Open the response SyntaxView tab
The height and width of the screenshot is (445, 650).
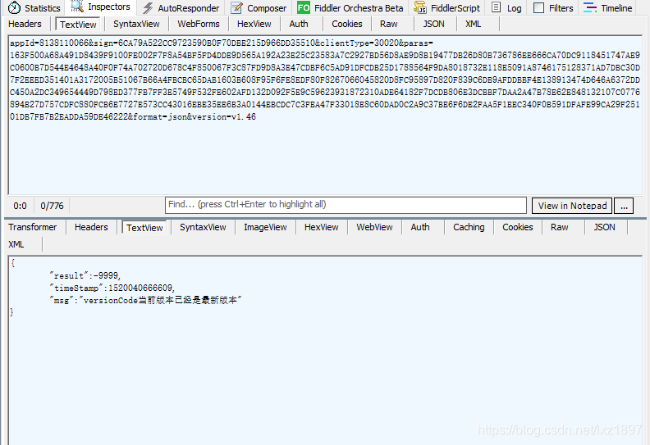204,227
